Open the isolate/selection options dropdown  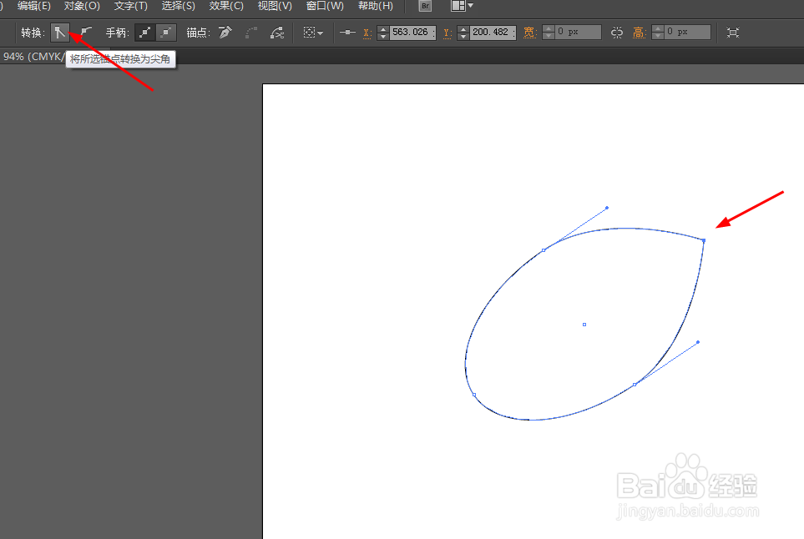(313, 33)
